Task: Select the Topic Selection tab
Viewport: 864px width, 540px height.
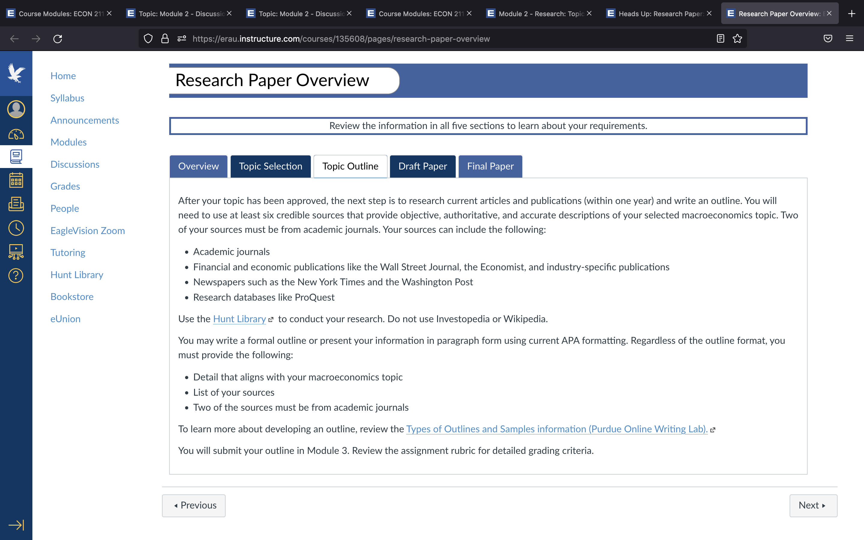Action: tap(271, 166)
